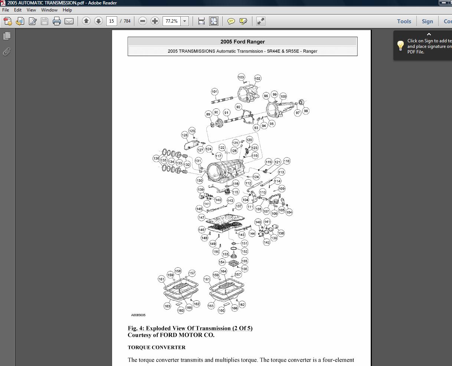Click callout number 102 in diagram
Image resolution: width=452 pixels, height=366 pixels.
pyautogui.click(x=258, y=79)
